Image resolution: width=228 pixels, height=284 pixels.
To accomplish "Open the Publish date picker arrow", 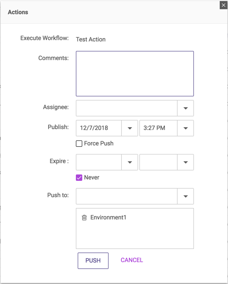I will point(129,128).
